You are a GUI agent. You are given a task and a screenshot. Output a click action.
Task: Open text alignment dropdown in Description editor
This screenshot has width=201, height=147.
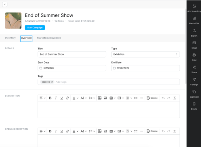pos(42,98)
